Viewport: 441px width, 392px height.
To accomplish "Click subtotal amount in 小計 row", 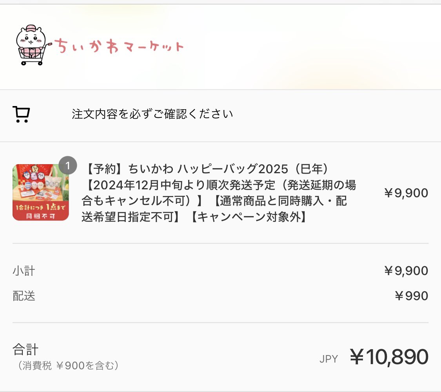I will [406, 271].
